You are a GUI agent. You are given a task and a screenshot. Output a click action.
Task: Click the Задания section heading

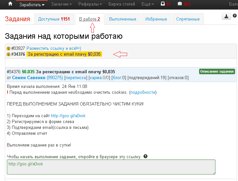tap(17, 19)
